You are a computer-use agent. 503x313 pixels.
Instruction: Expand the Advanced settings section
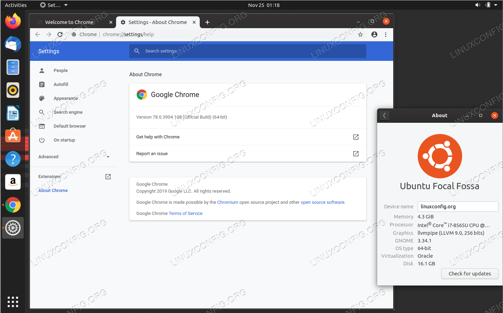[74, 157]
